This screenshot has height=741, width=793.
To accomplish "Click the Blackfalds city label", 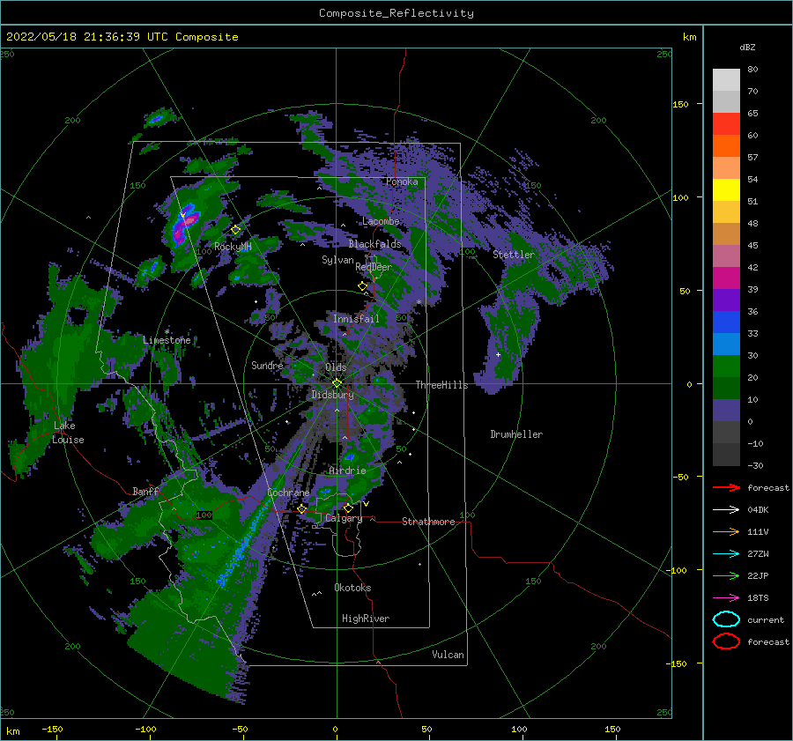I will coord(374,244).
